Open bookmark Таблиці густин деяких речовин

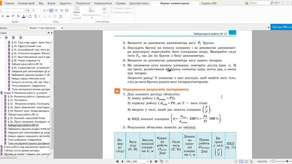point(21,150)
